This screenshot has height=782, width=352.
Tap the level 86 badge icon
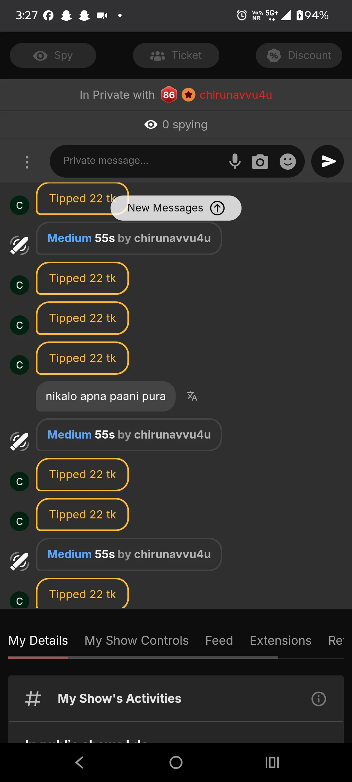[169, 95]
